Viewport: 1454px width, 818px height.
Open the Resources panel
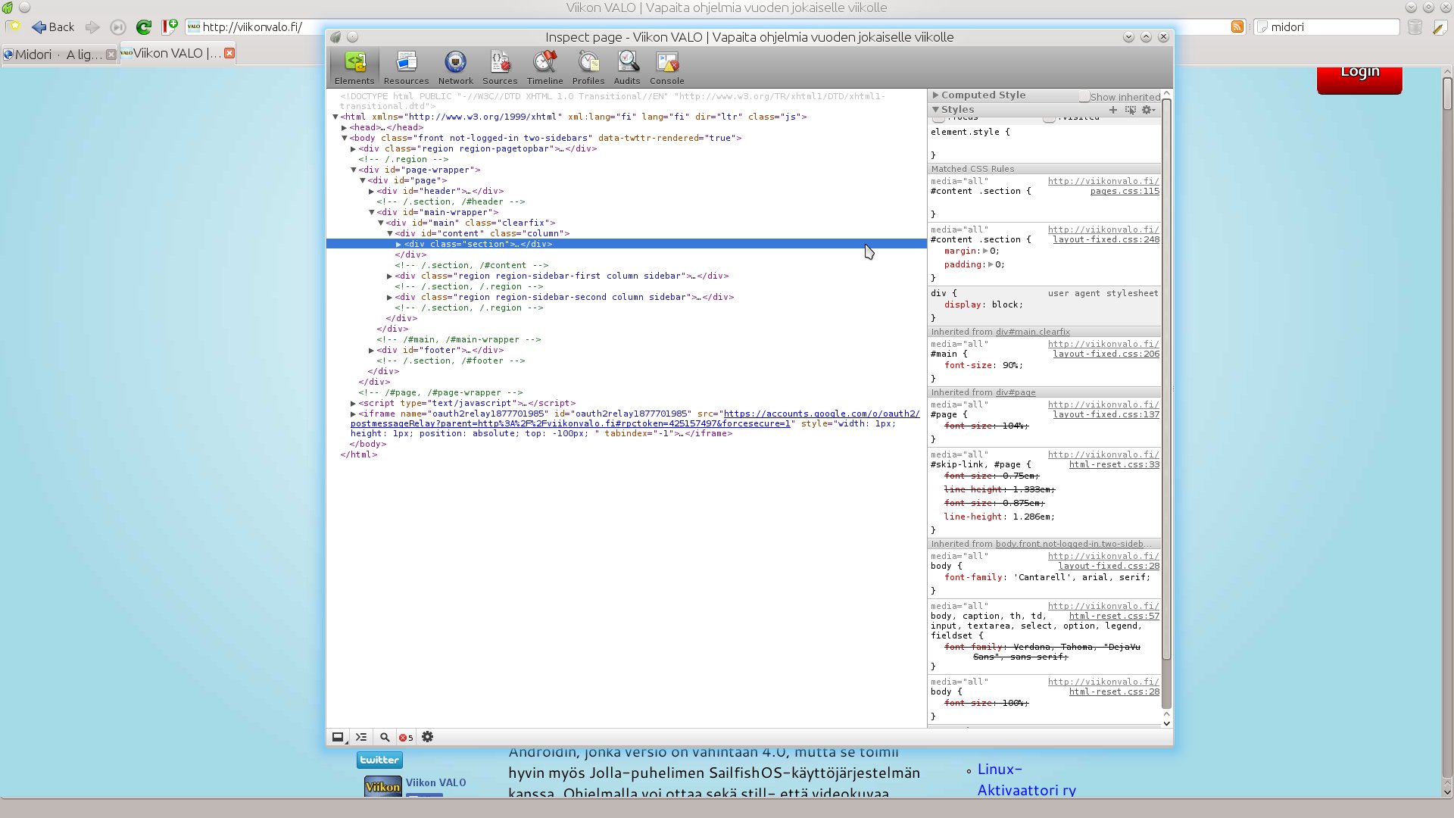(x=406, y=67)
